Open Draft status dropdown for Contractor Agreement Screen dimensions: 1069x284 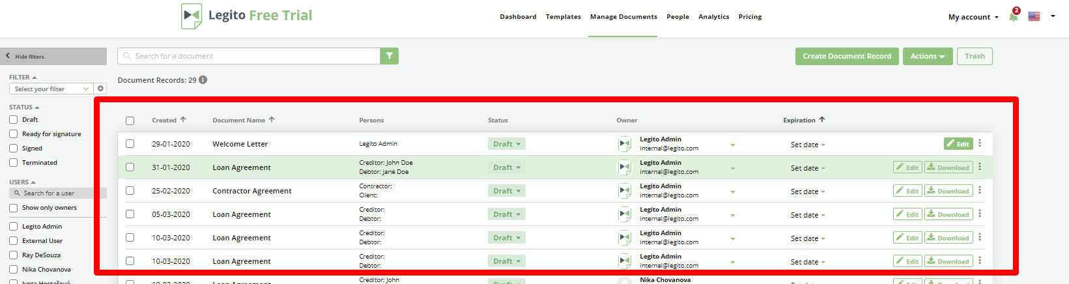click(x=506, y=191)
